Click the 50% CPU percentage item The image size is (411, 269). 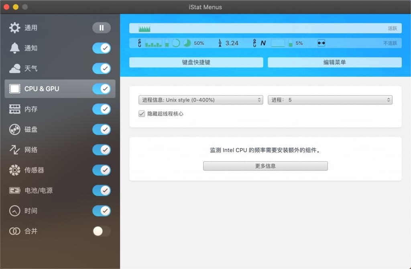199,43
